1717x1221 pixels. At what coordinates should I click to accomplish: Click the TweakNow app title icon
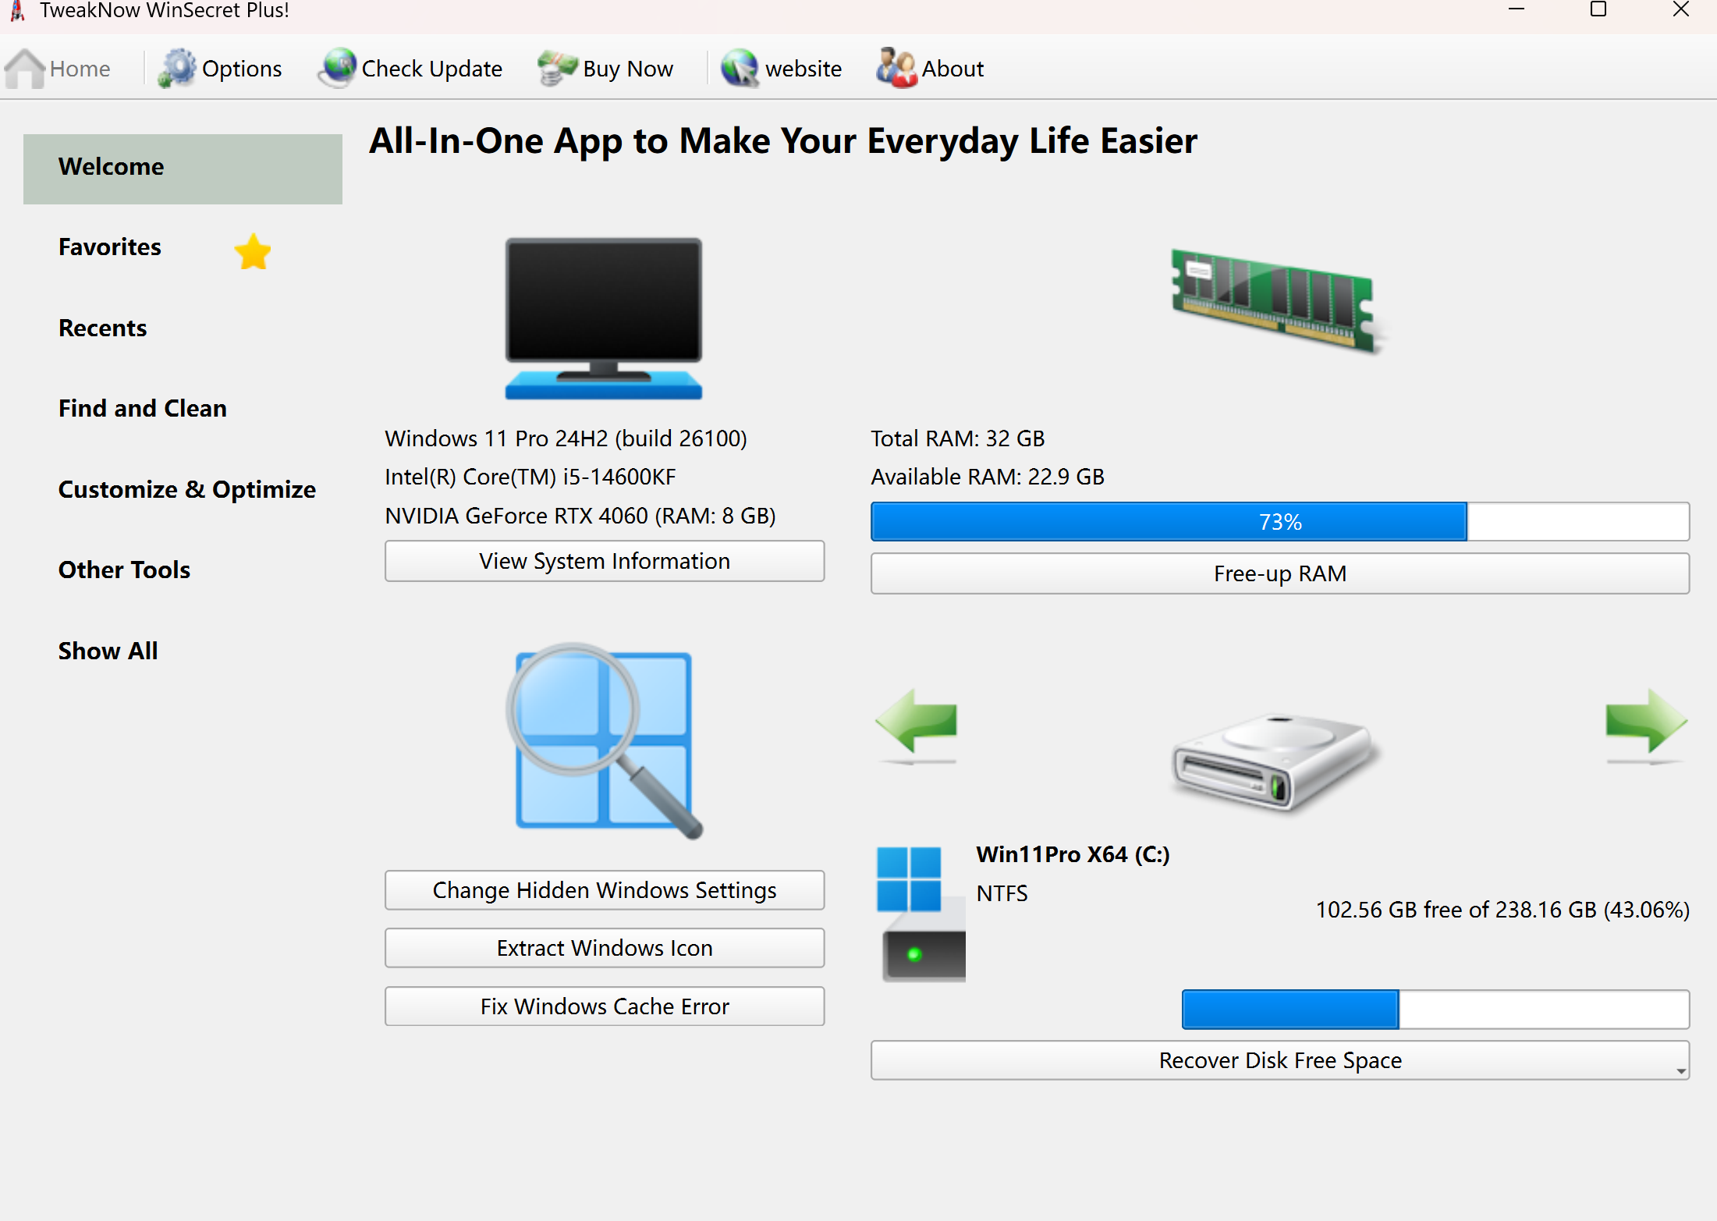(18, 11)
